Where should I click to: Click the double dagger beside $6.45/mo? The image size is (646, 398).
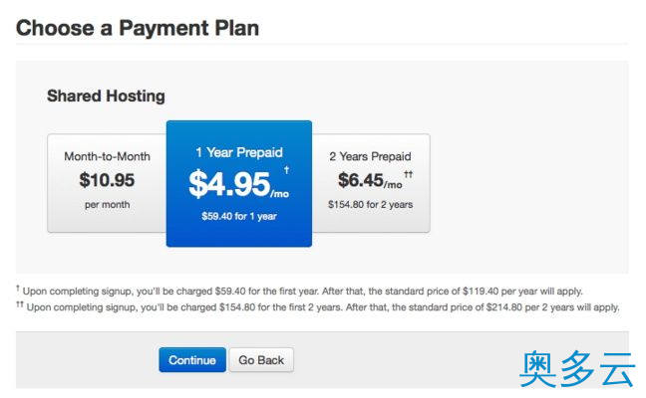(x=408, y=173)
